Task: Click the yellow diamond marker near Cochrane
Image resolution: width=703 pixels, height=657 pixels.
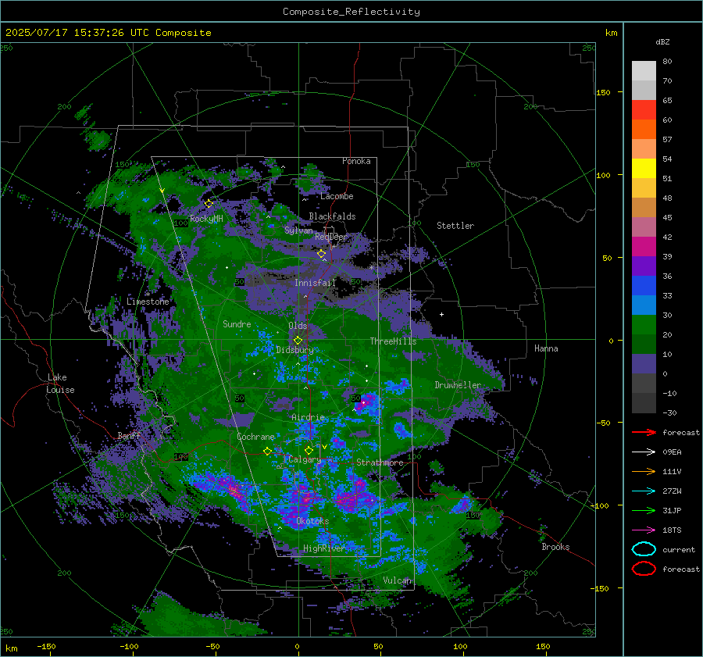Action: 267,451
